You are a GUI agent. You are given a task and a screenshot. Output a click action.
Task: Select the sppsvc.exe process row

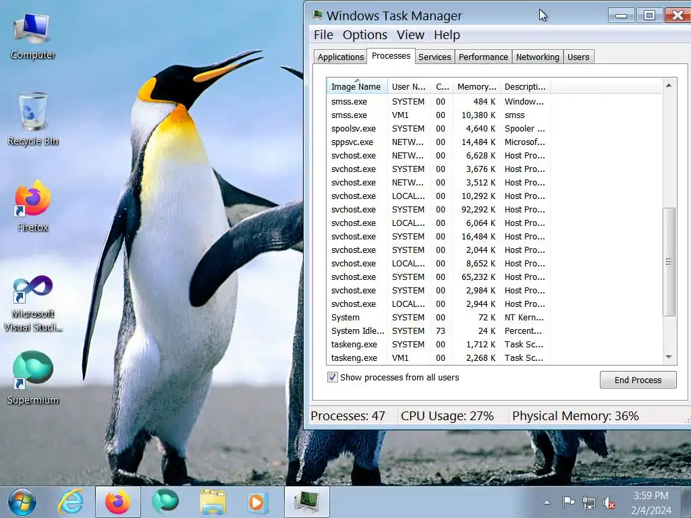[x=439, y=142]
